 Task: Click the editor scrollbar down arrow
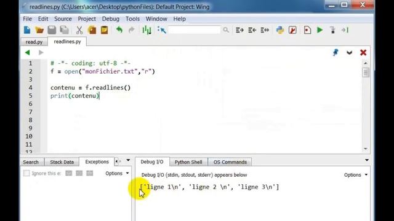click(366, 149)
